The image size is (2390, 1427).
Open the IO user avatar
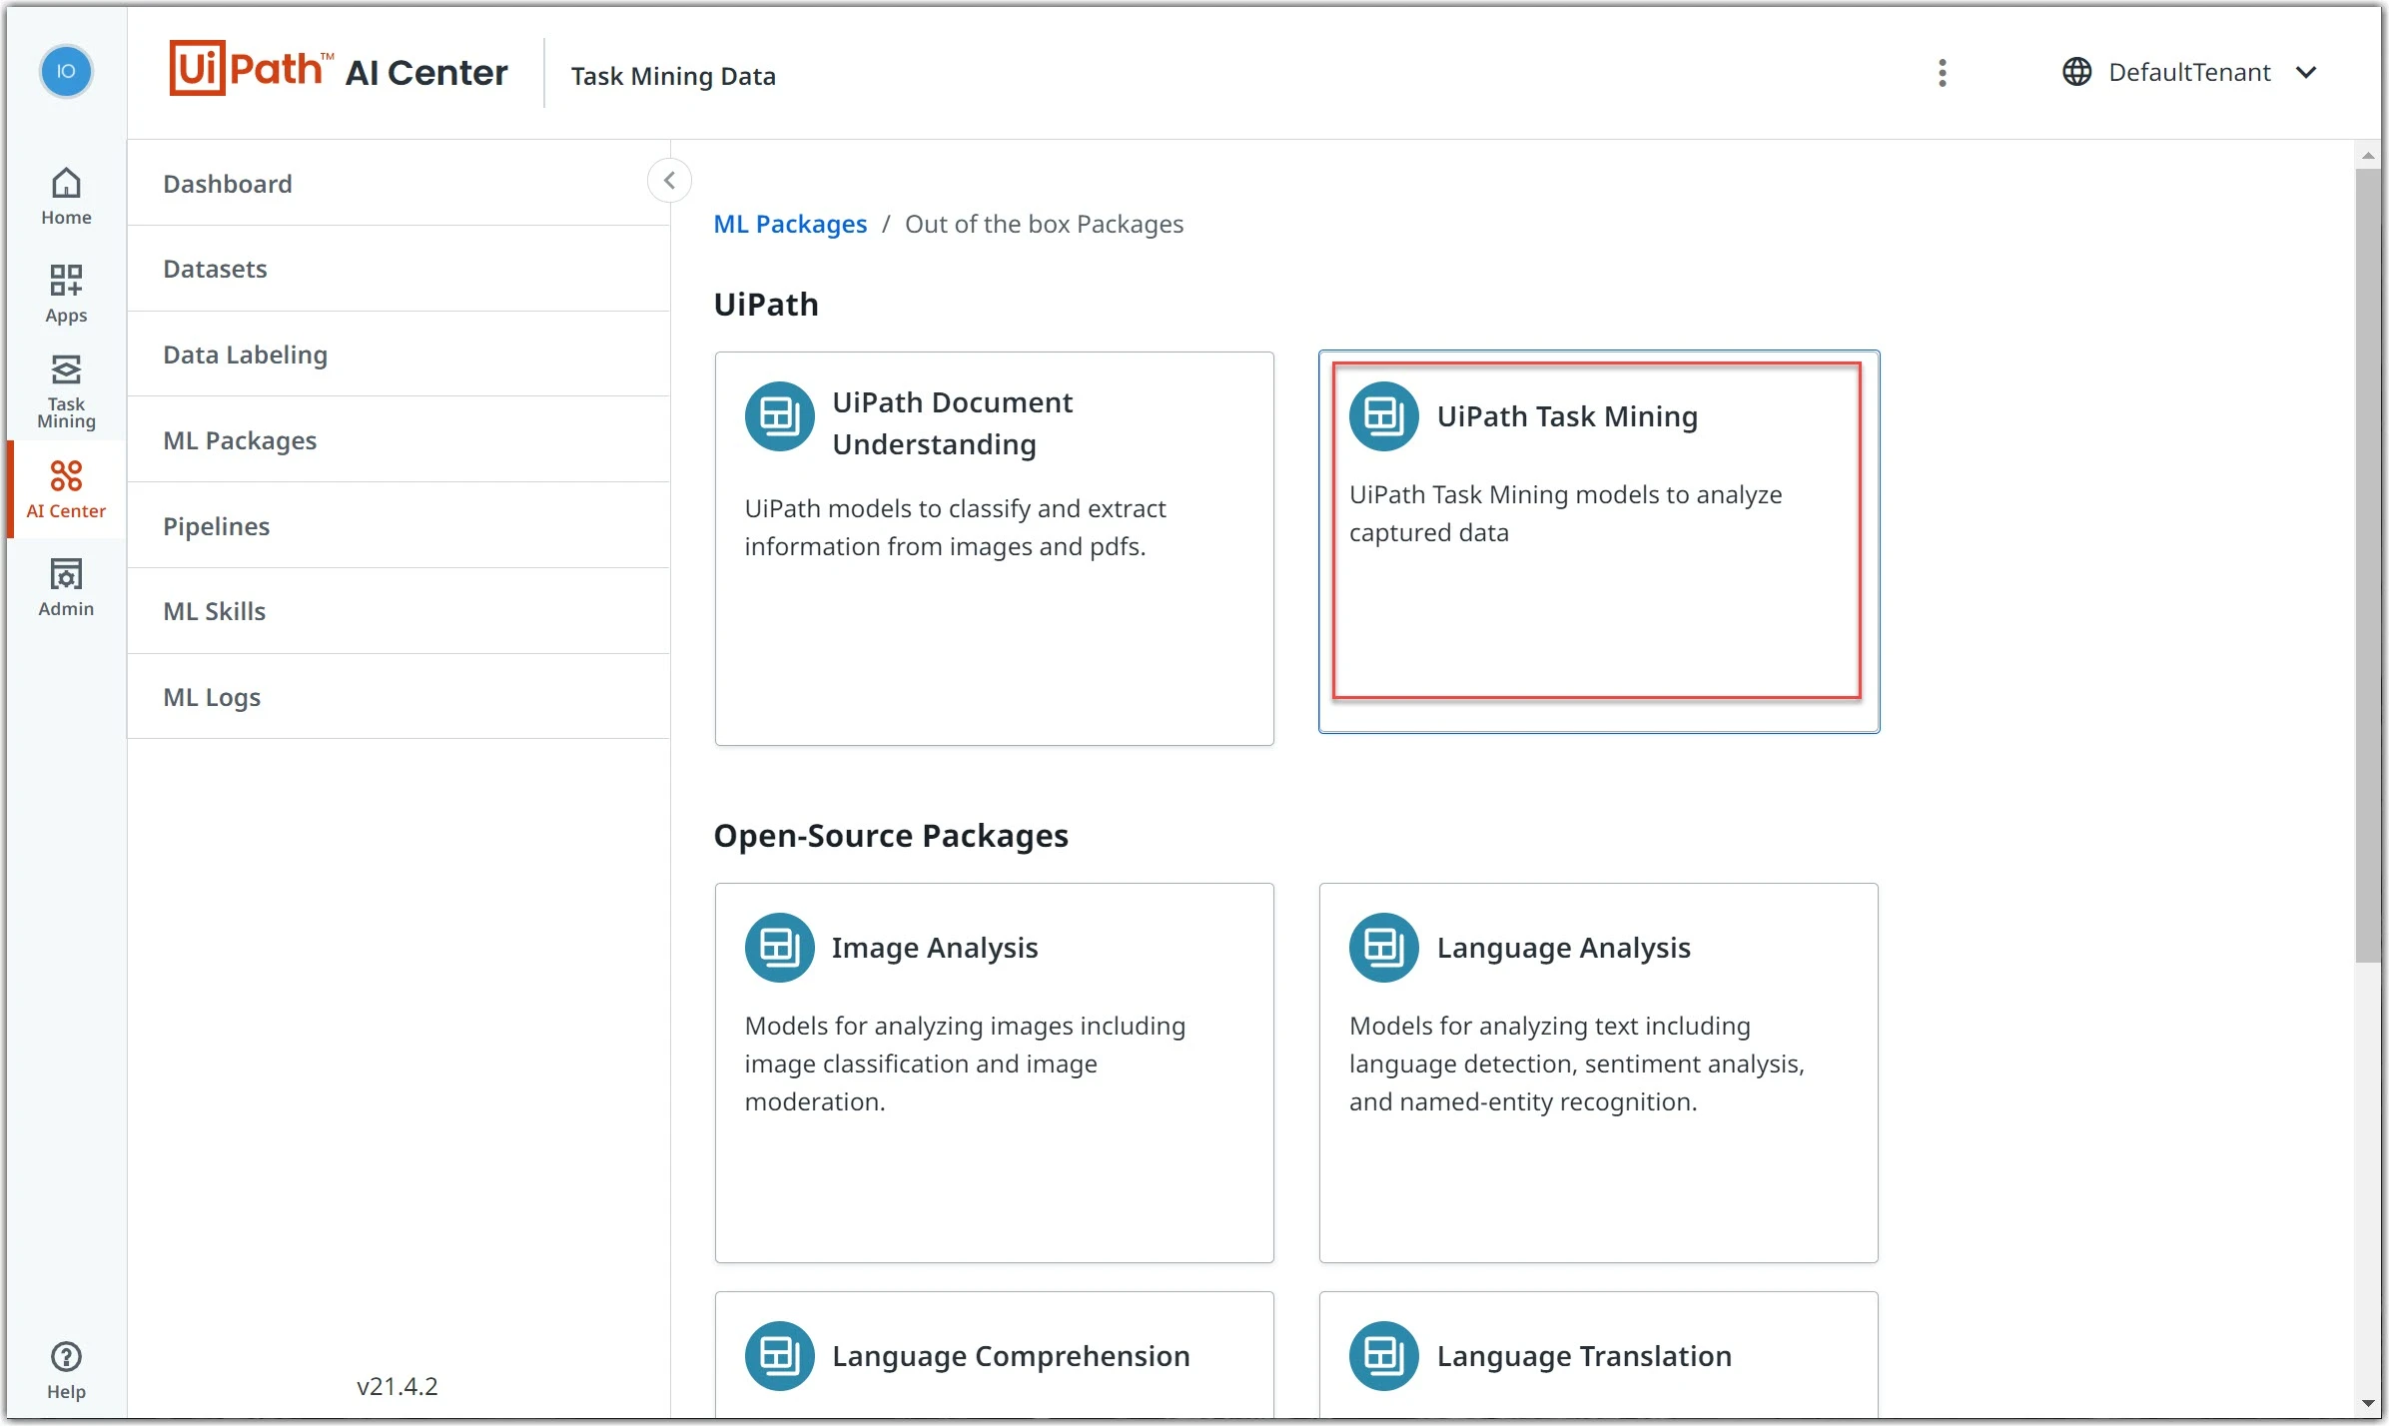(x=66, y=72)
